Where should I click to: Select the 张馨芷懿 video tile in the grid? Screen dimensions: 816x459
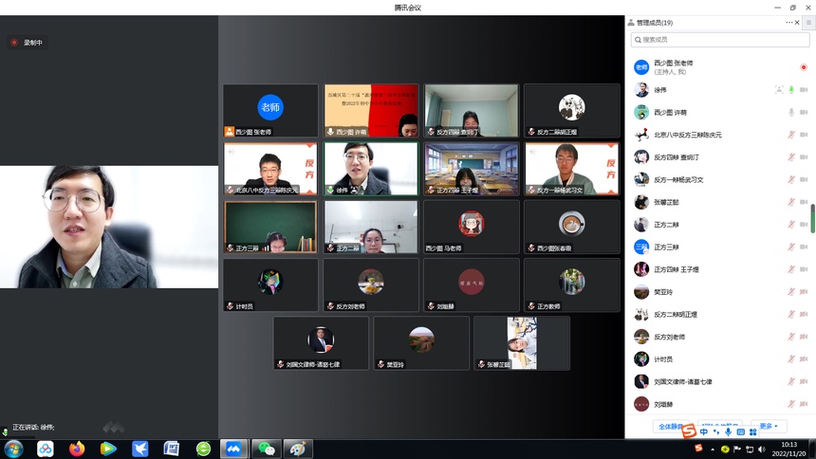[x=522, y=343]
